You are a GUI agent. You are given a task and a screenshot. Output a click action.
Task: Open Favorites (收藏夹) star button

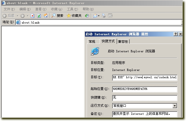click(74, 16)
